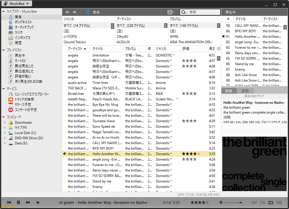Open the ラジオ section icon
Image resolution: width=289 pixels, height=209 pixels.
[x=11, y=33]
